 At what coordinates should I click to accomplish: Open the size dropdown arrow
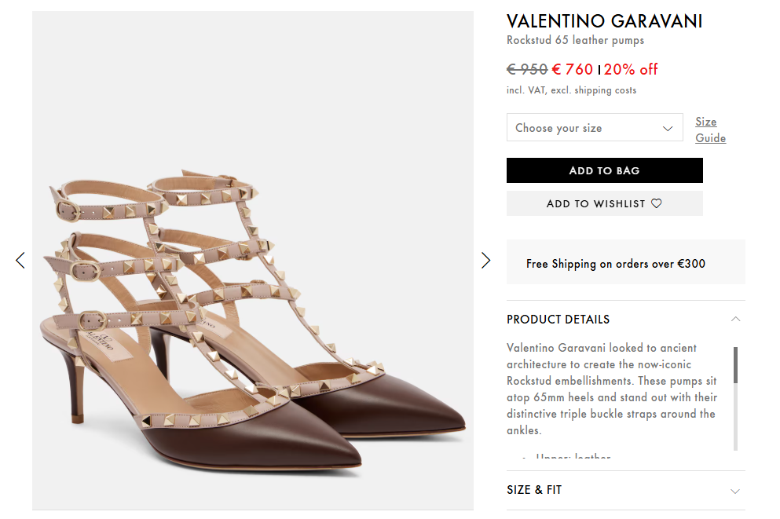668,129
